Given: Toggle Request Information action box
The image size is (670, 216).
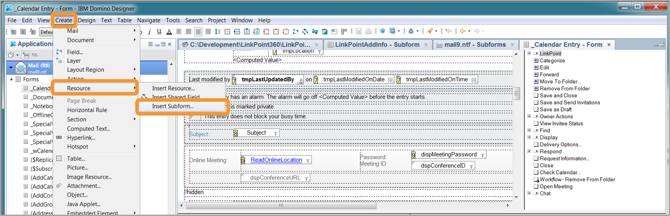Looking at the screenshot, I should [x=536, y=159].
